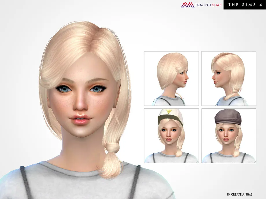Select the thumbnail with grey flat cap

point(229,136)
